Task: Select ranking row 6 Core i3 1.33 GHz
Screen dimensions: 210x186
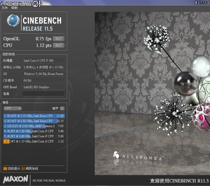Action: [x=34, y=141]
